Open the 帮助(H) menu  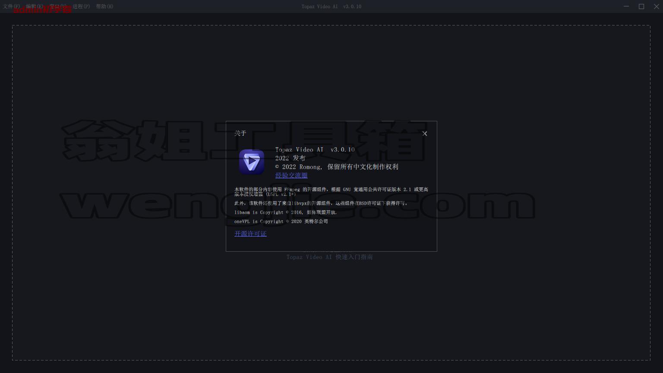pos(104,6)
